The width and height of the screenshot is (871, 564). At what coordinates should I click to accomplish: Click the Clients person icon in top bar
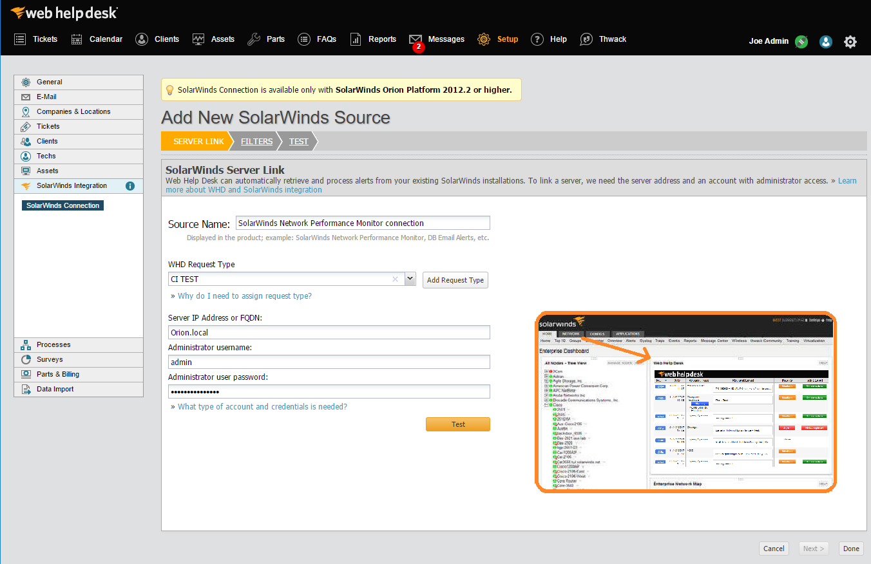pyautogui.click(x=142, y=39)
